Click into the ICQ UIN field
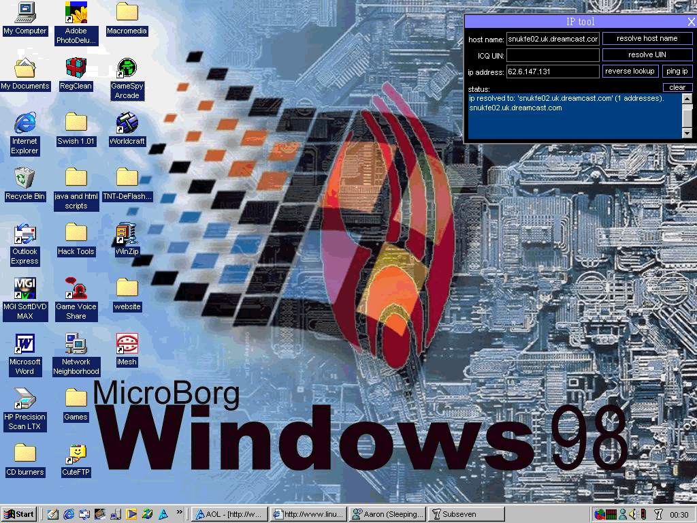This screenshot has height=523, width=697. click(553, 55)
